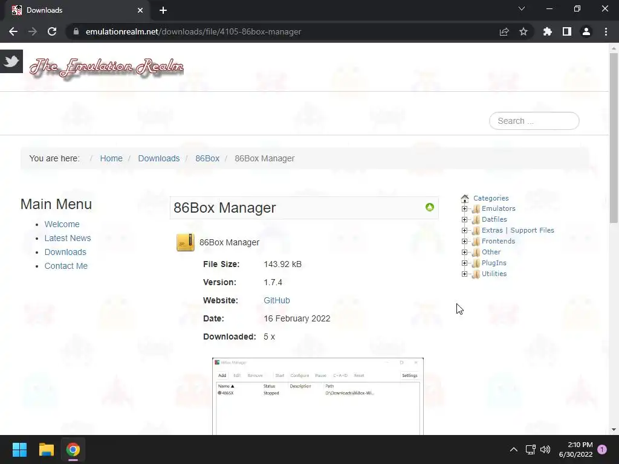Click the page vertical scrollbar thumb

pyautogui.click(x=614, y=138)
